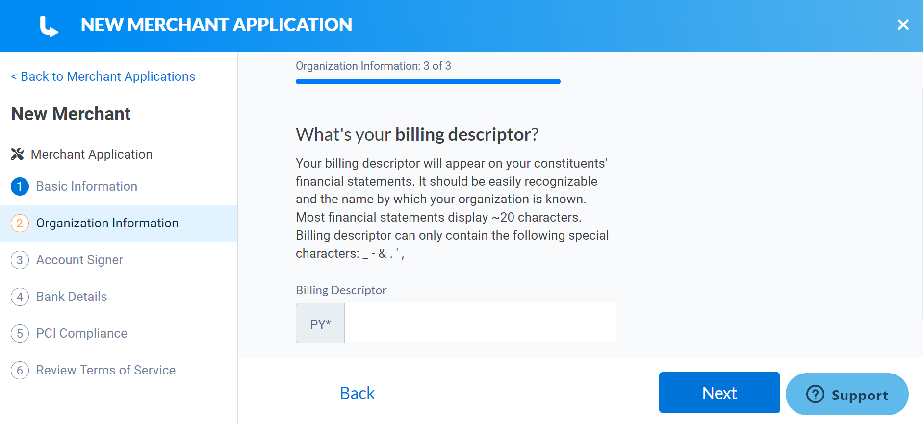This screenshot has width=923, height=424.
Task: Click the wrench tools icon beside Merchant Application
Action: coord(17,154)
